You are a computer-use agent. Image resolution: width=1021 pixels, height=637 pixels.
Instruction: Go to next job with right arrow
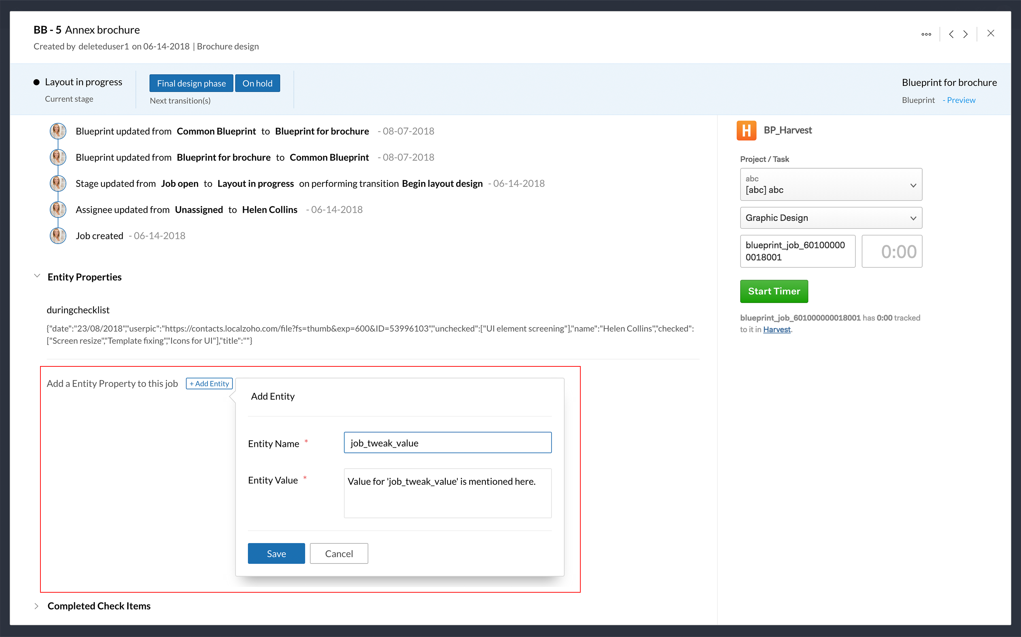tap(965, 34)
